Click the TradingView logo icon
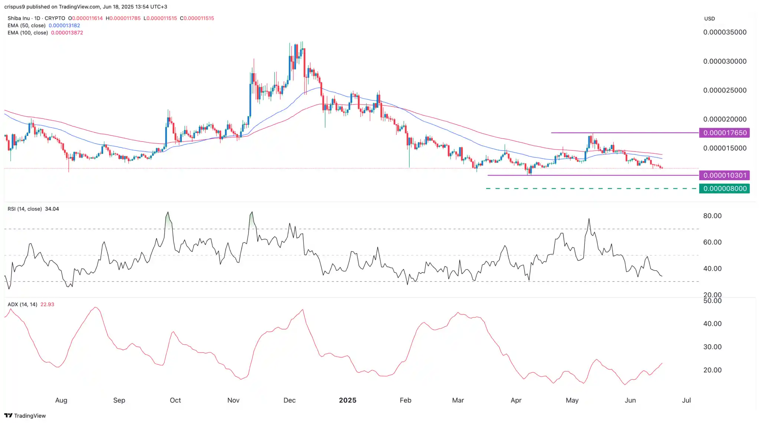Image resolution: width=760 pixels, height=423 pixels. [9, 416]
